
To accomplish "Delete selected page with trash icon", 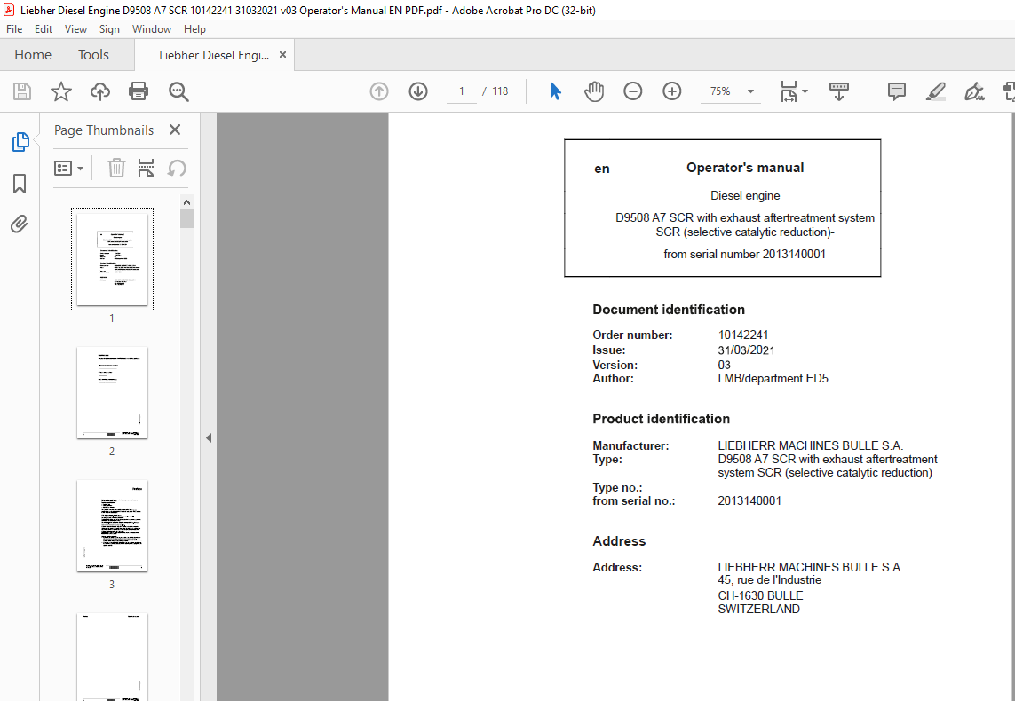I will 116,168.
